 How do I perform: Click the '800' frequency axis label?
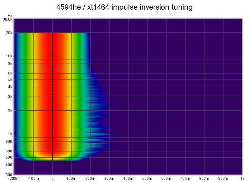pyautogui.click(x=9, y=141)
